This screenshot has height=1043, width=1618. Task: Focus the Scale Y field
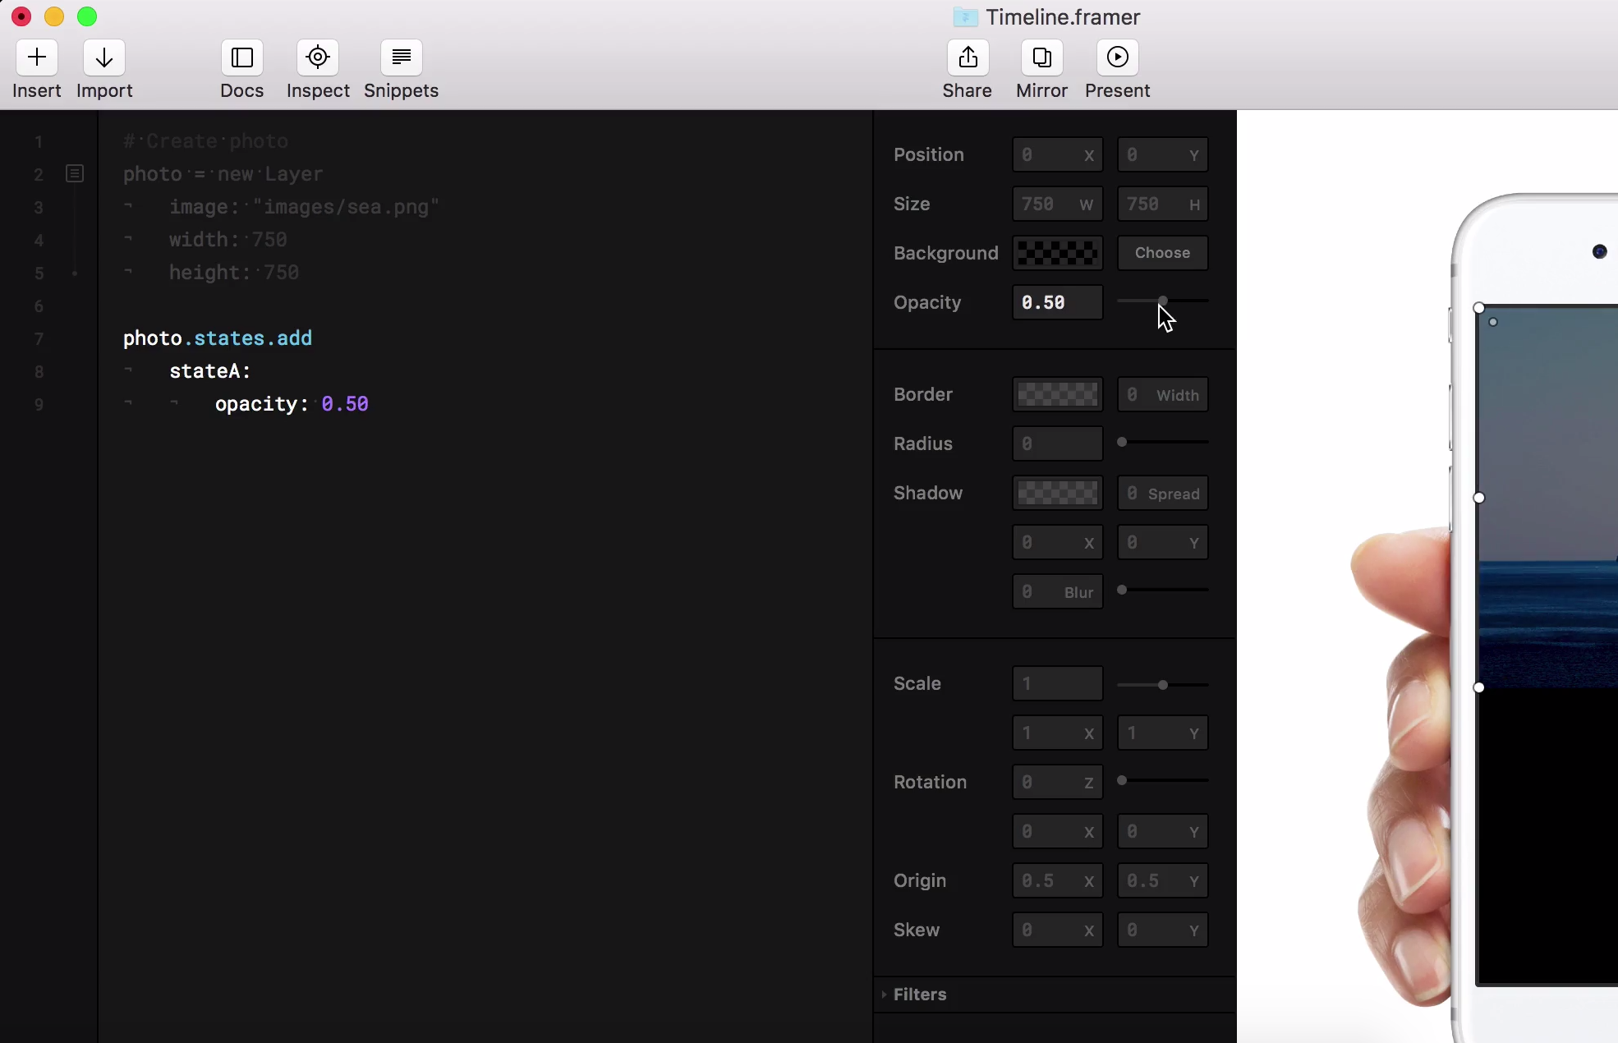click(1163, 733)
